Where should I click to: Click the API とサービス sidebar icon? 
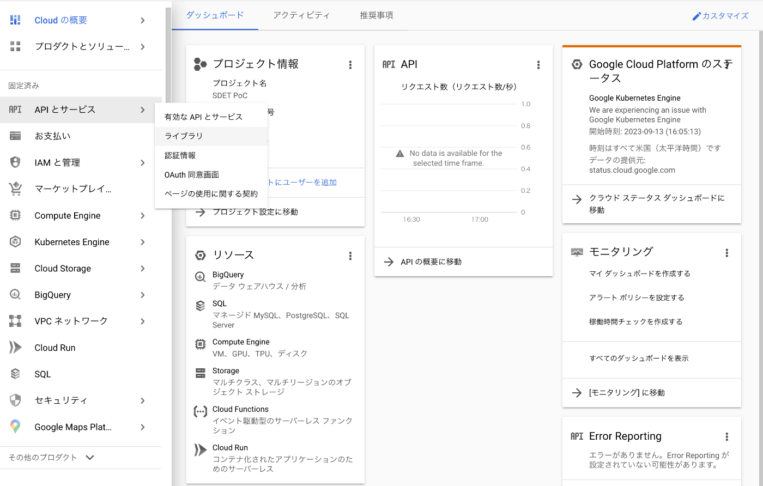pos(15,110)
